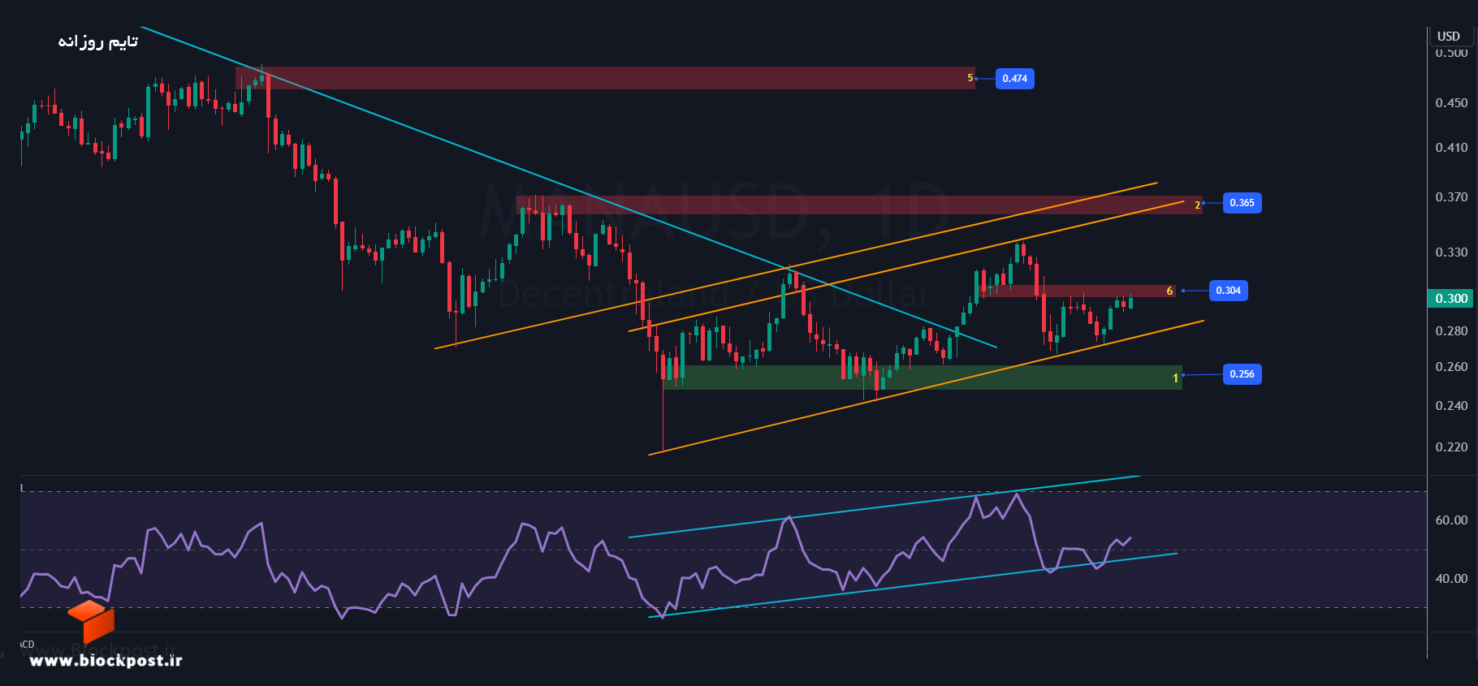This screenshot has height=686, width=1478.
Task: Click the 0.410 value on price axis
Action: click(x=1451, y=148)
